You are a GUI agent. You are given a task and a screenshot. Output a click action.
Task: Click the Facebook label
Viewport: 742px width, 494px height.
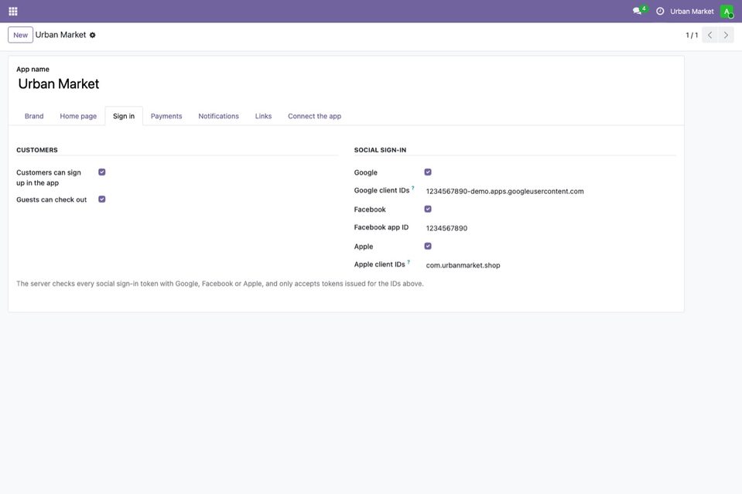point(370,210)
